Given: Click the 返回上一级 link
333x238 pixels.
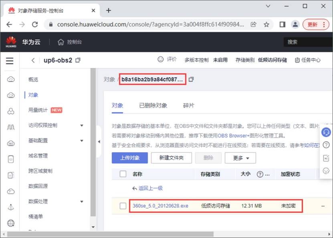Looking at the screenshot, I should pos(150,188).
